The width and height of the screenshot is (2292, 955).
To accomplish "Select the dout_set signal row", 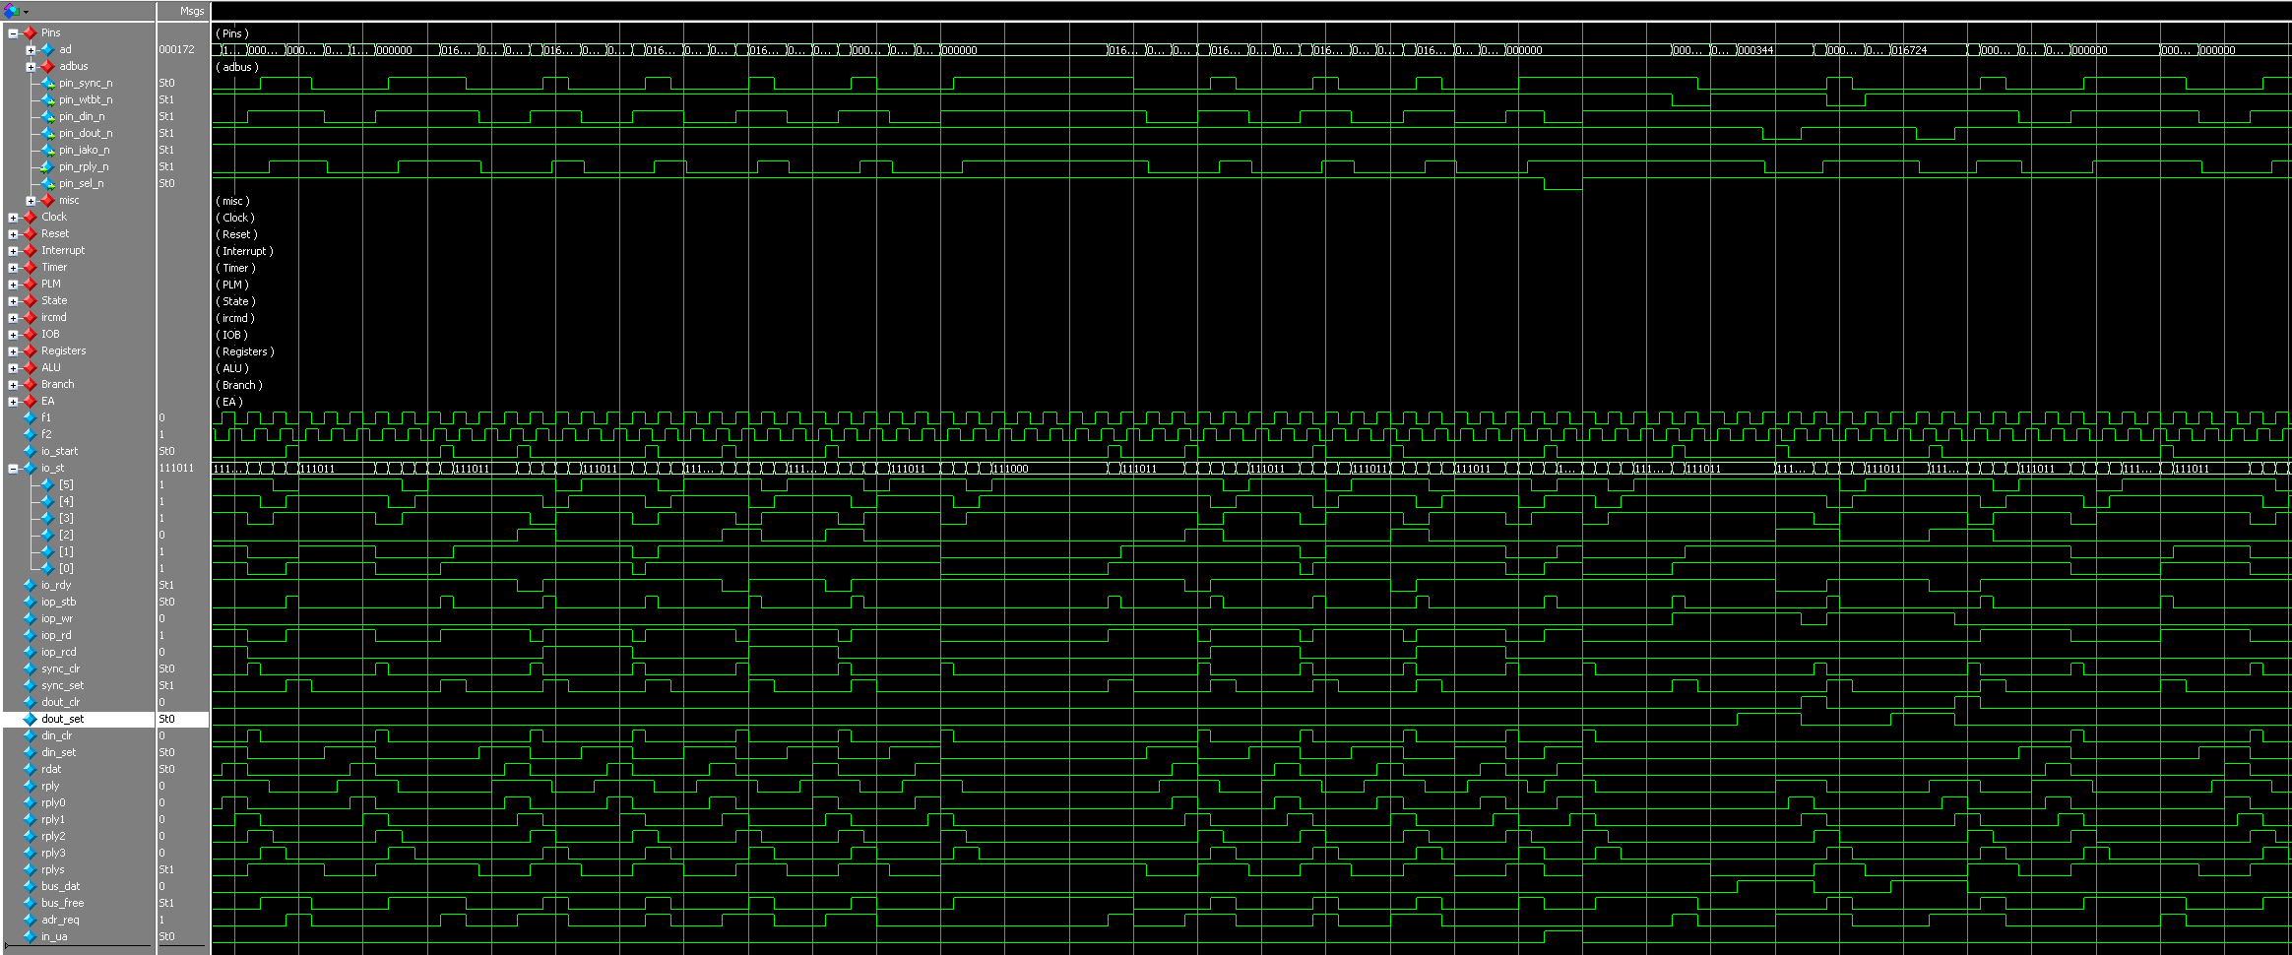I will [62, 719].
